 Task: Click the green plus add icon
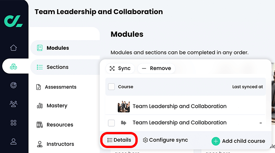[x=216, y=141]
